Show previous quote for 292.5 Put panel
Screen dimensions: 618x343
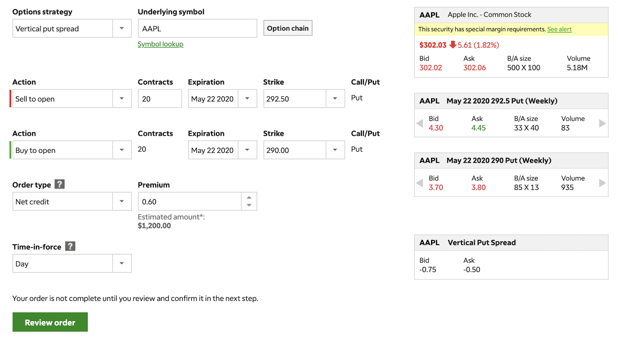pyautogui.click(x=420, y=123)
